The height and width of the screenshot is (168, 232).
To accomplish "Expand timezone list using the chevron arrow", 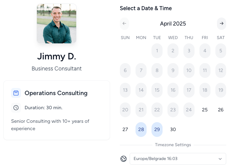I will click(220, 159).
